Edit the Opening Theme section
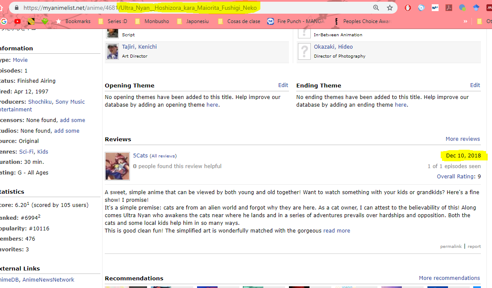 tap(283, 85)
